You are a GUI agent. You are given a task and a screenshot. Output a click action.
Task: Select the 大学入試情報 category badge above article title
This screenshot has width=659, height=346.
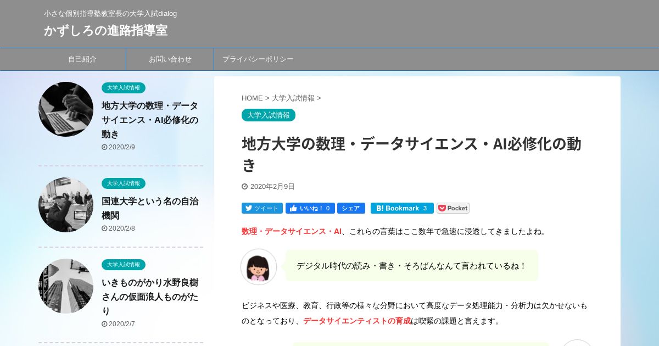pos(269,115)
